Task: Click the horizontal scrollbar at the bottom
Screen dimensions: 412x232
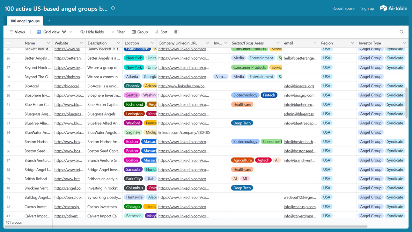Action: click(x=186, y=227)
